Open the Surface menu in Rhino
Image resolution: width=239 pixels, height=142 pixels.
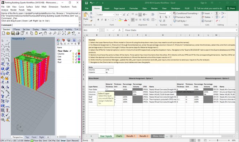(x=30, y=7)
